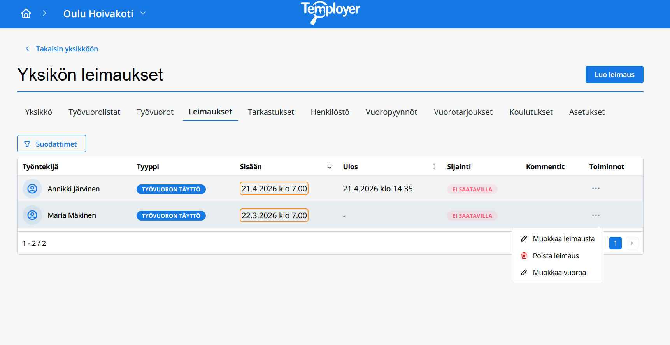Go to the Asetukset tab

[587, 112]
